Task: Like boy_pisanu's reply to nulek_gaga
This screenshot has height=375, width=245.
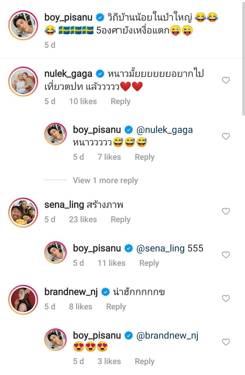Action: (226, 137)
